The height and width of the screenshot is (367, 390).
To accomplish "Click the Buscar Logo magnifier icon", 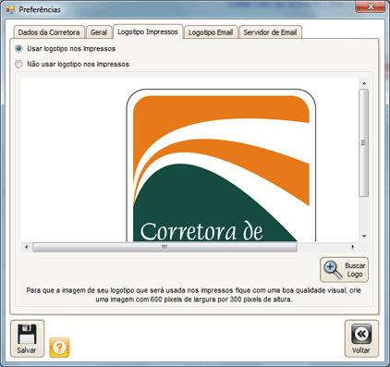I will click(x=333, y=270).
